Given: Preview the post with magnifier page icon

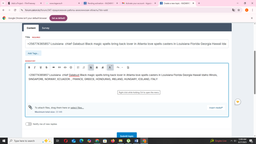Looking at the screenshot, I should pos(128,67).
